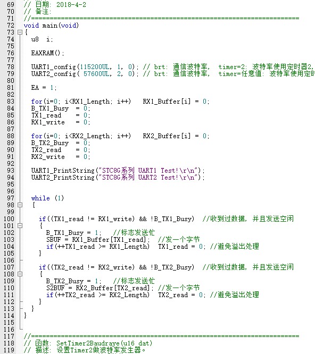Screen dimensions: 315x354
Task: Click the '标志发送忙' comment on line 102
Action: [x=138, y=233]
